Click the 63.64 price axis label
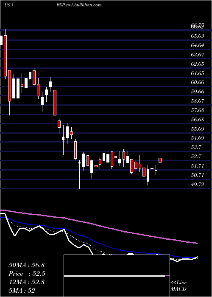Screen dimensions: 212x297 (198, 55)
